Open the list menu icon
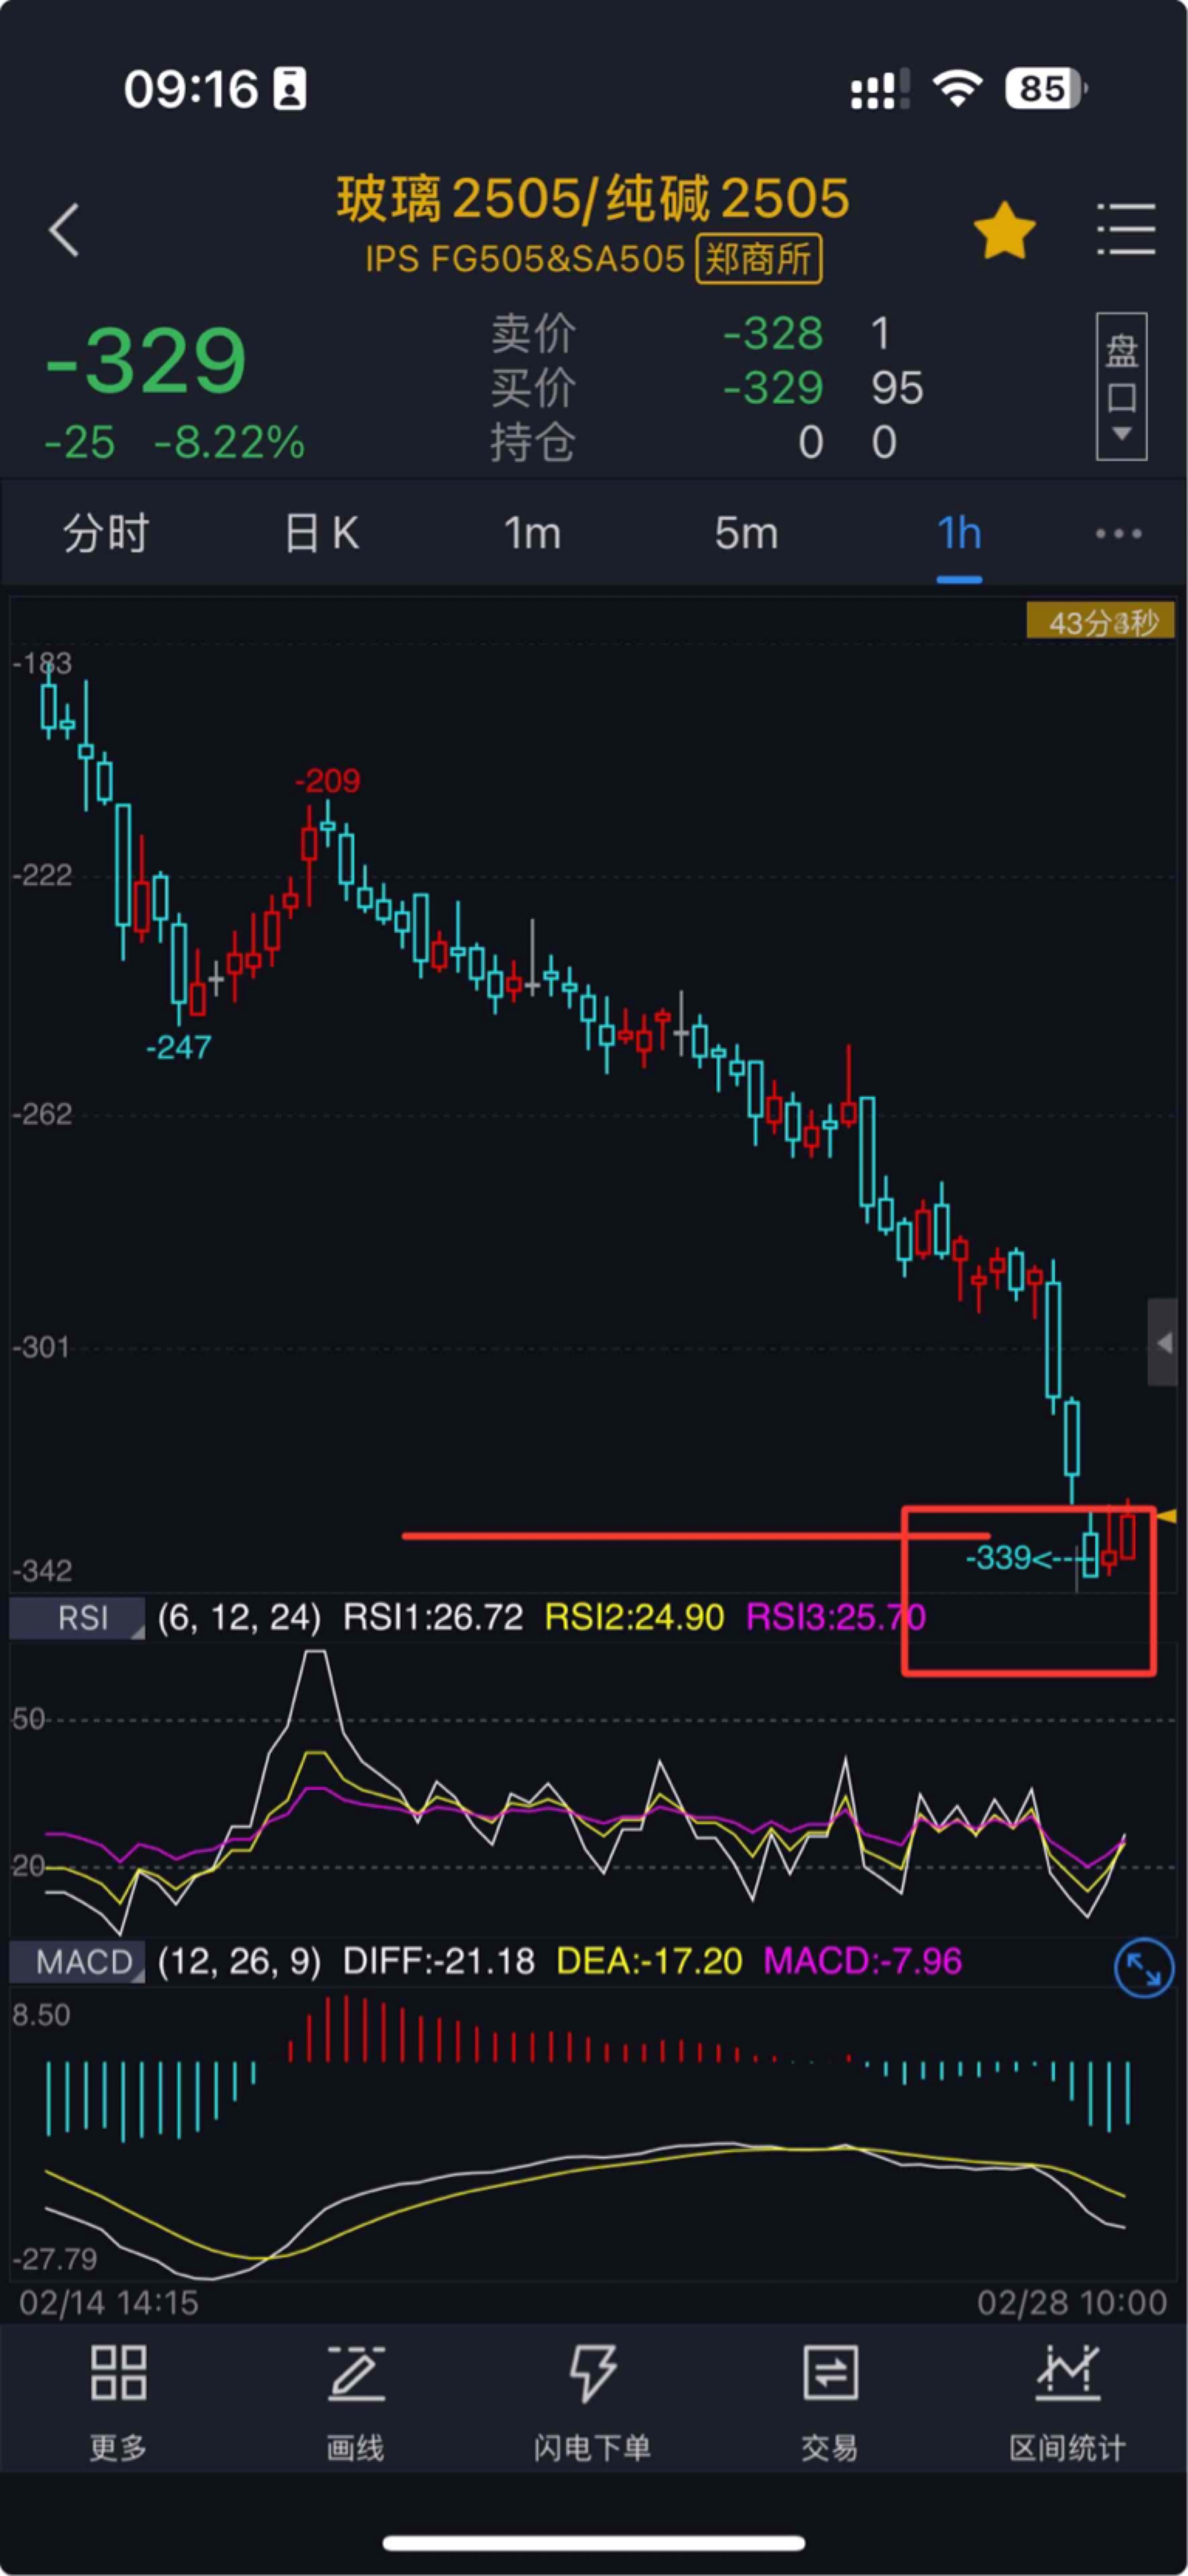1188x2576 pixels. 1126,230
